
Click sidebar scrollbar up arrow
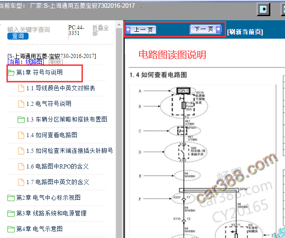point(119,24)
